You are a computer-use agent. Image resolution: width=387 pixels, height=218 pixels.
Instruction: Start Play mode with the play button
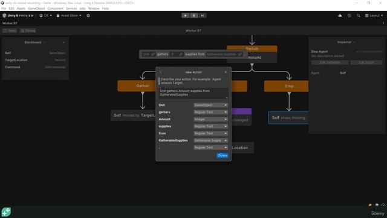pos(186,16)
